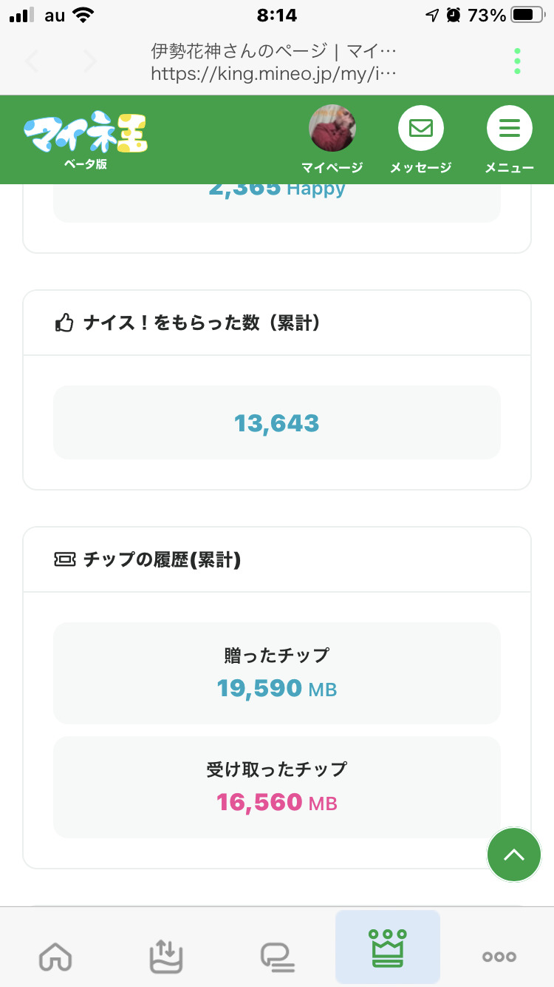Open the home icon in bottom bar
This screenshot has width=554, height=987.
coord(55,956)
